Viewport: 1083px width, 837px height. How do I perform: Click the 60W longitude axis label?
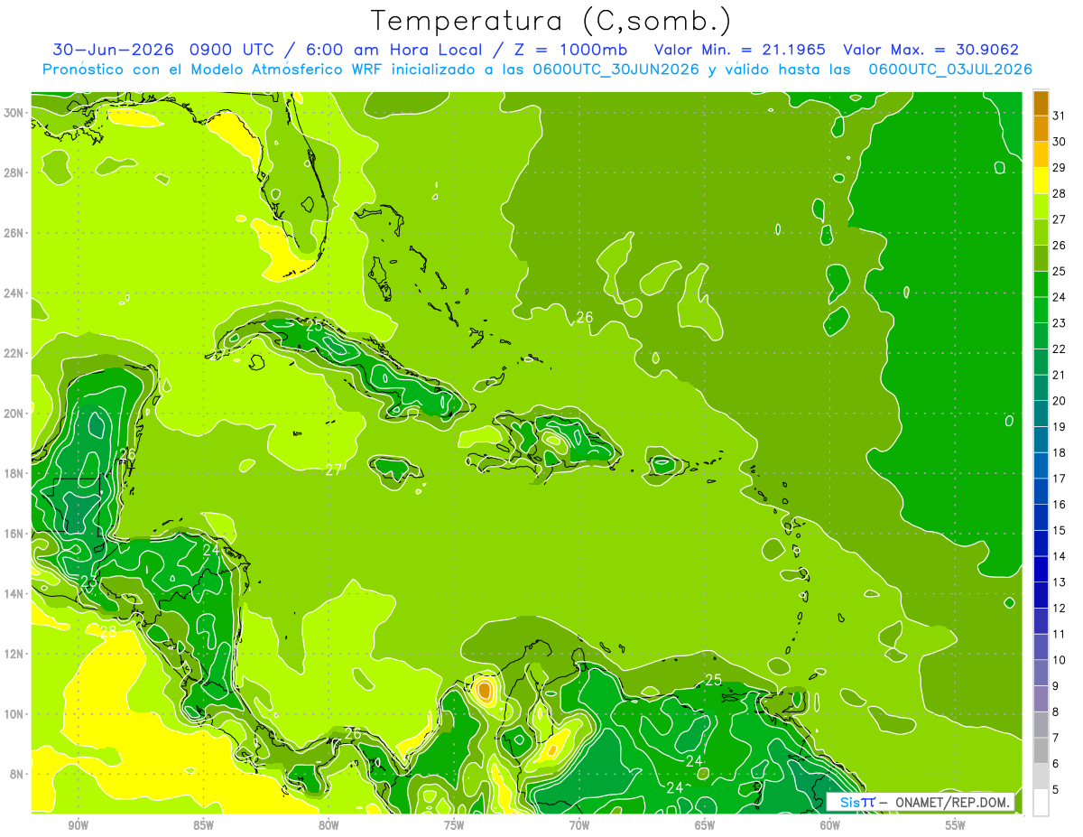tap(830, 826)
